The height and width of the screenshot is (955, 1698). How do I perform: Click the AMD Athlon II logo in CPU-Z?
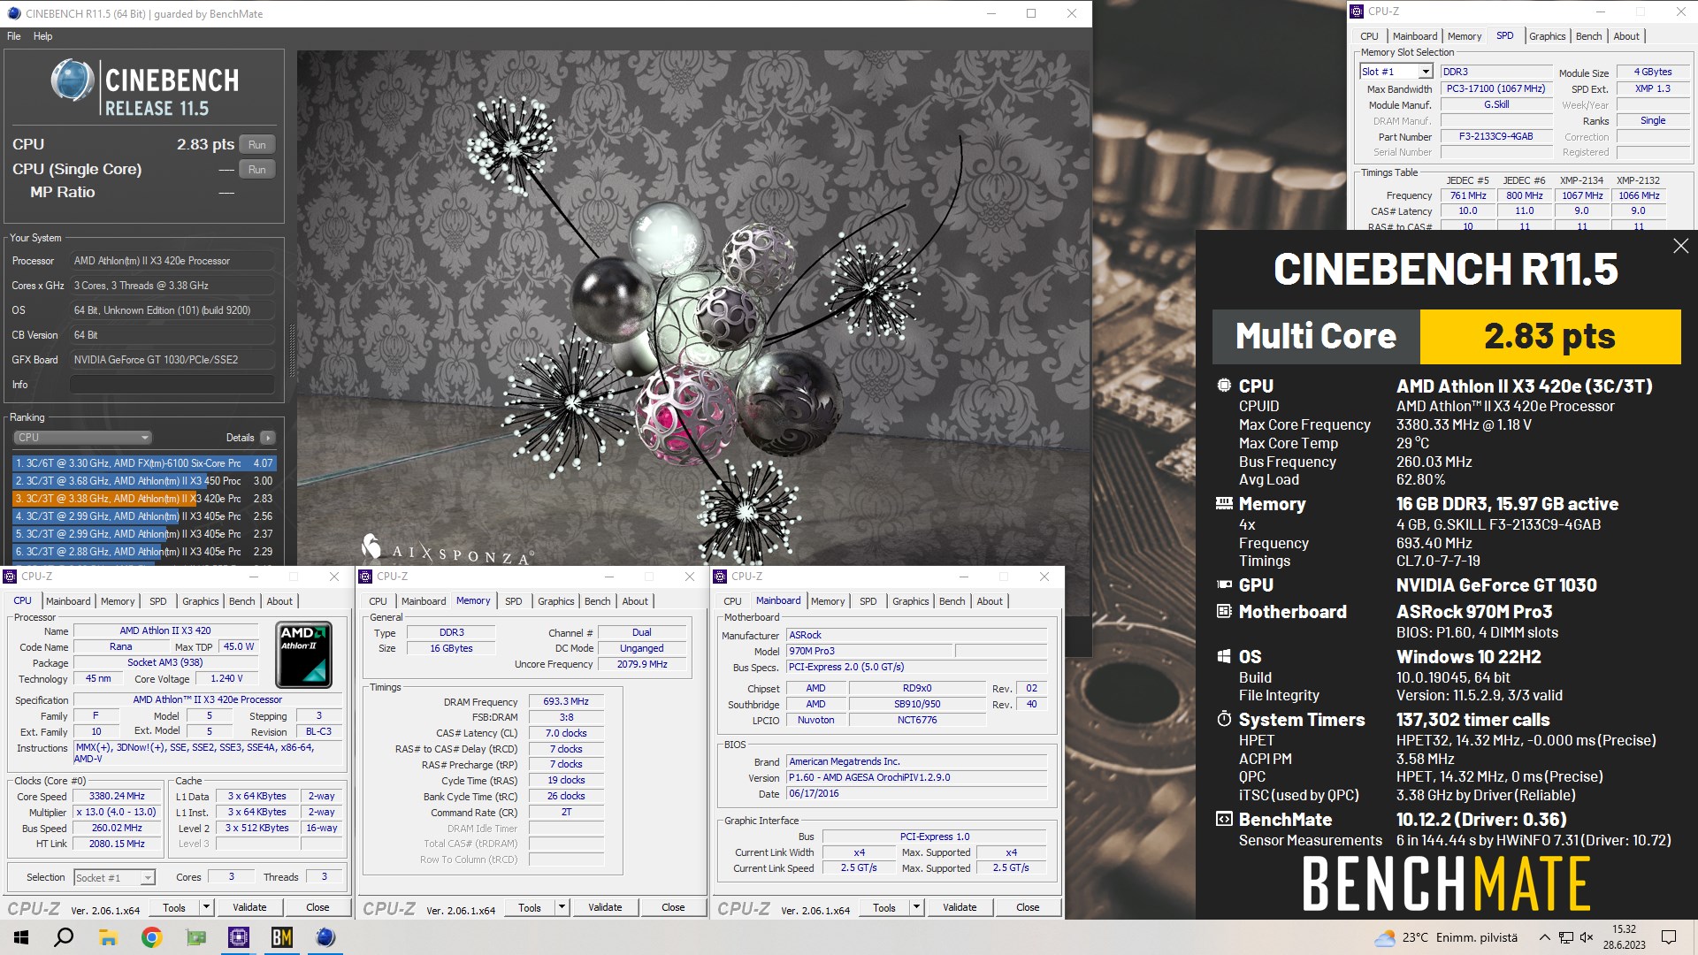click(303, 655)
